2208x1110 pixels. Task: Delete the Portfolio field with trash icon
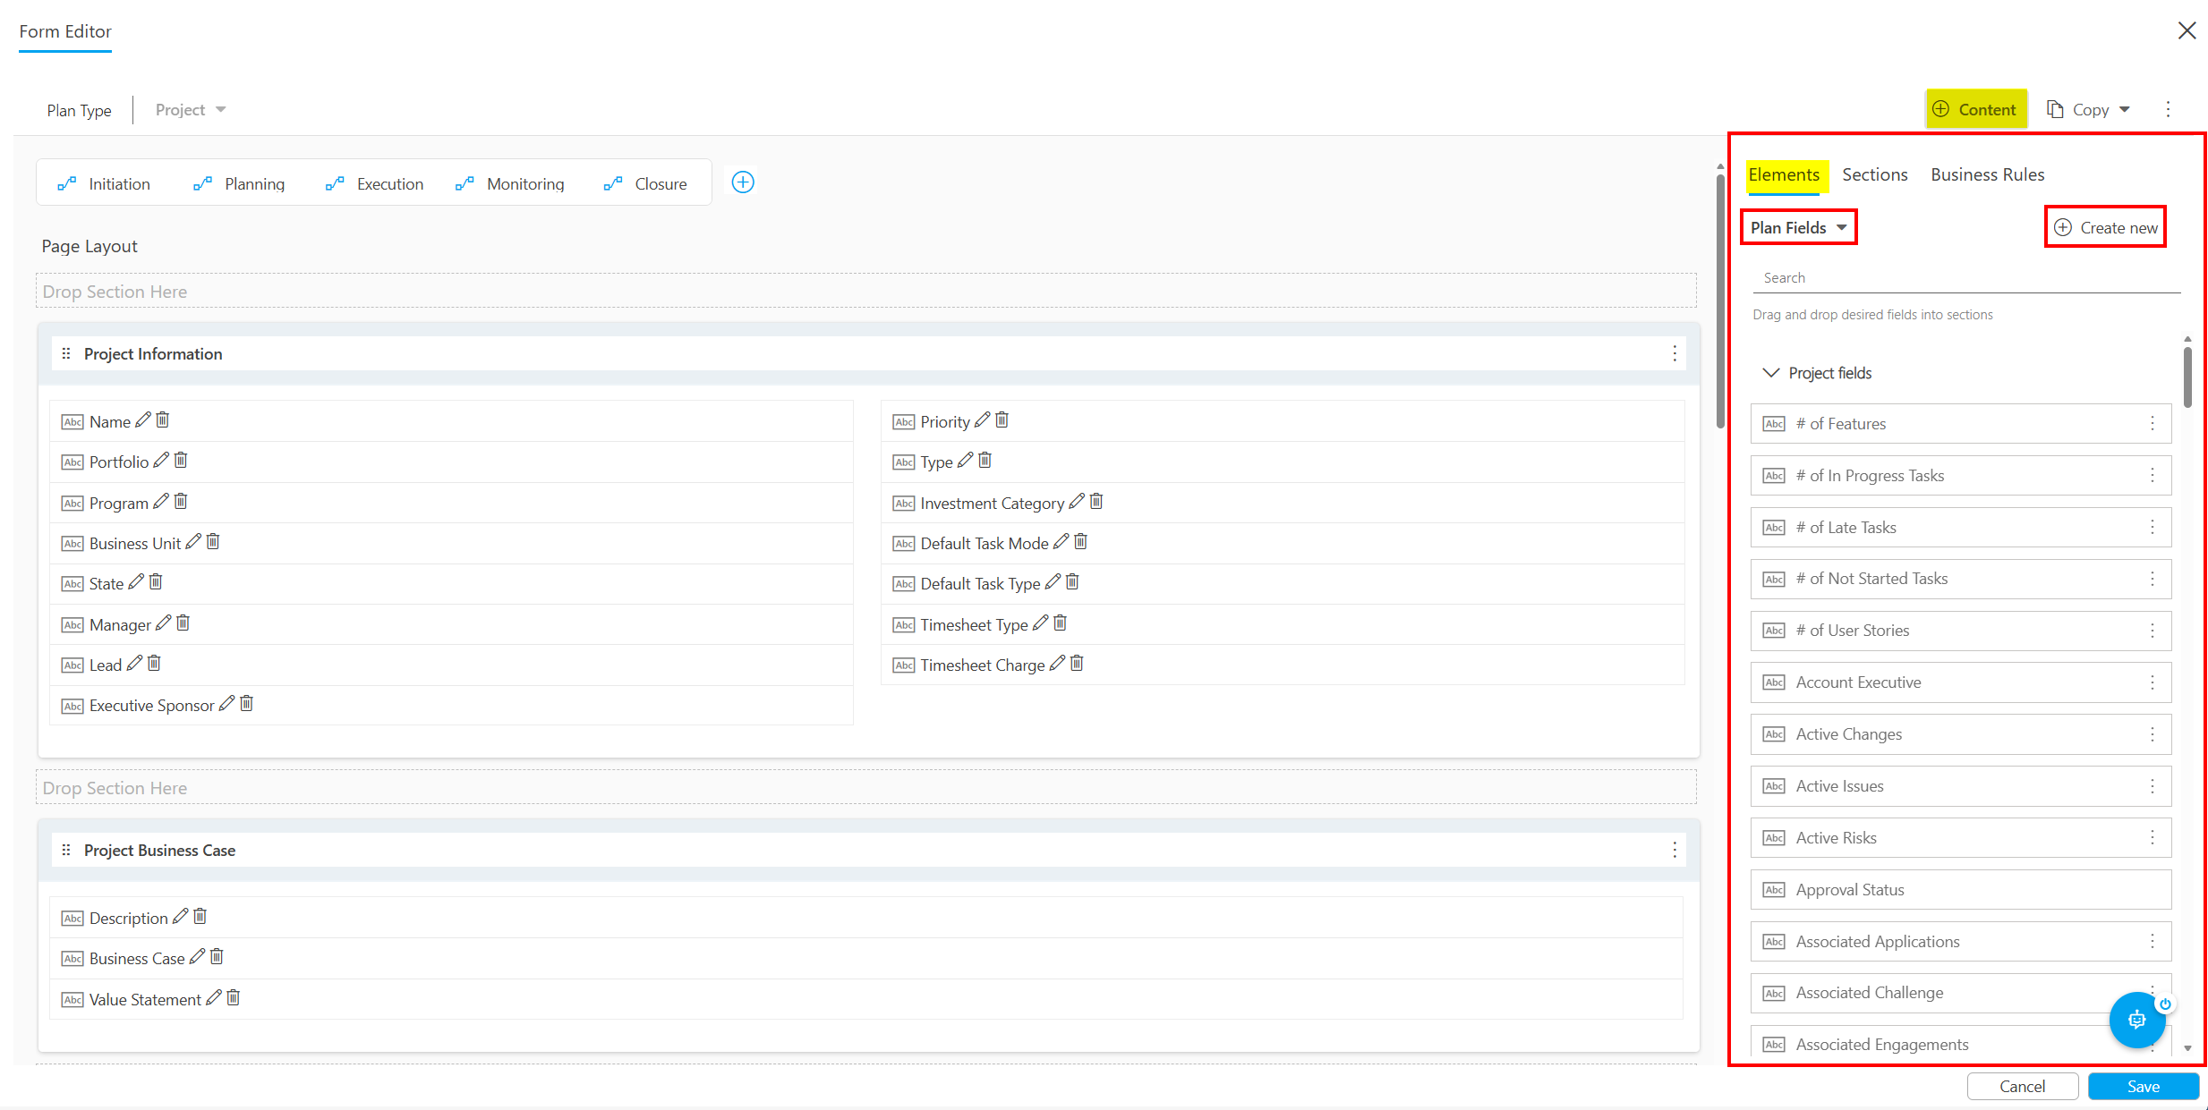(x=181, y=461)
